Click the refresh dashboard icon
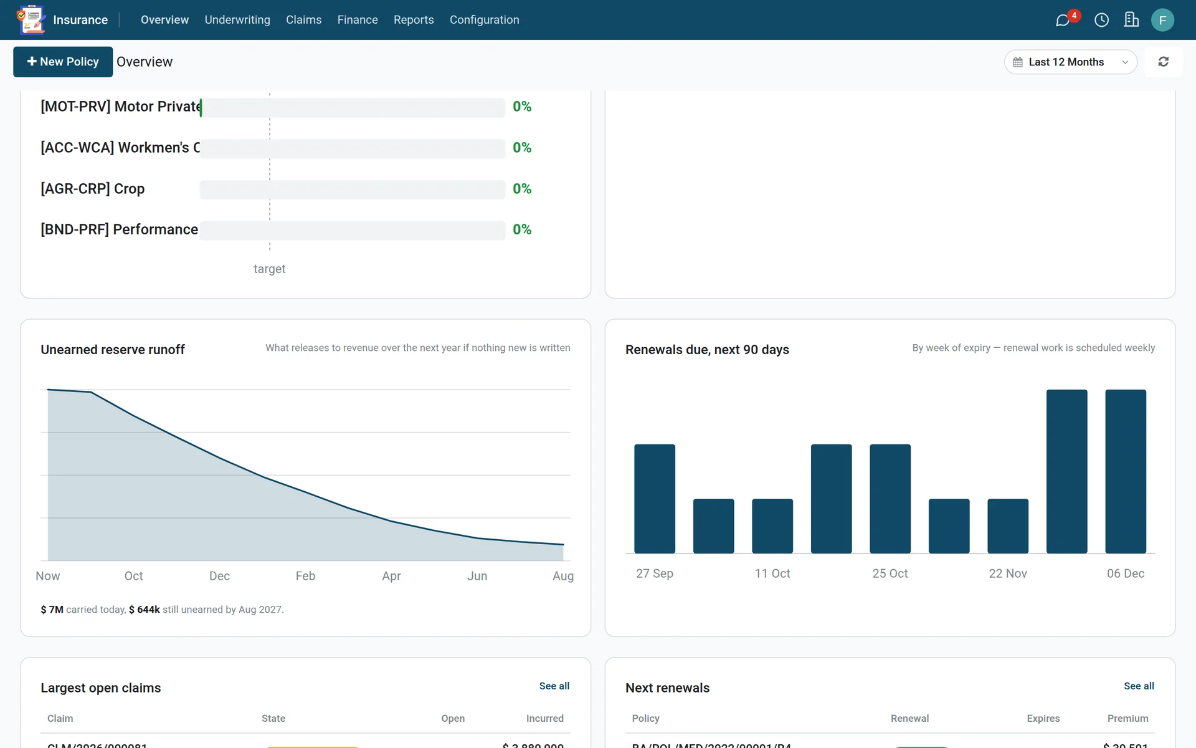This screenshot has width=1196, height=748. [x=1163, y=62]
